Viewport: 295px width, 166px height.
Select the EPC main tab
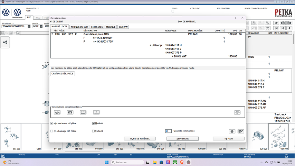click(x=29, y=17)
